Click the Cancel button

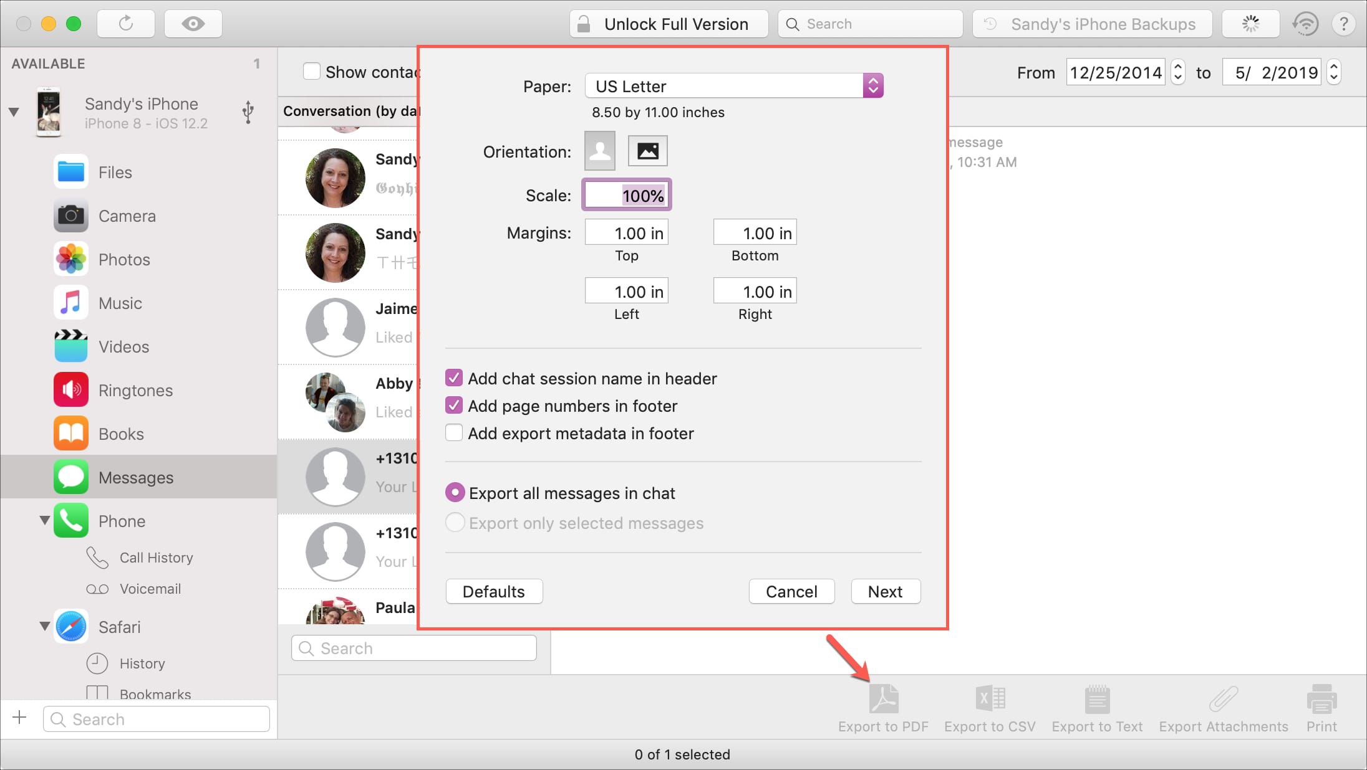pos(793,592)
